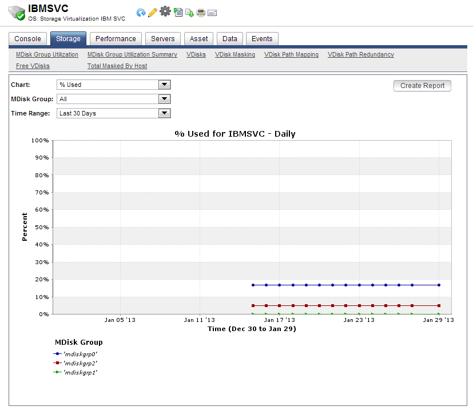
Task: Click the chart title '% Used for IBMSVC - Daily'
Action: pos(235,134)
